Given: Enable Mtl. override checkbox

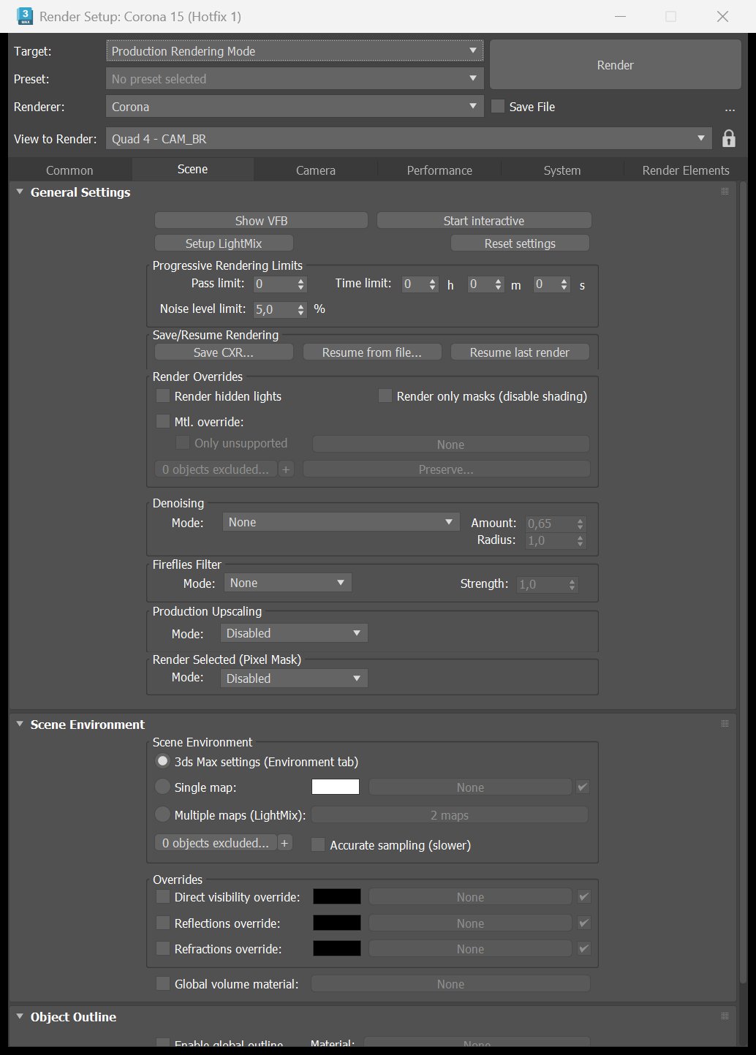Looking at the screenshot, I should click(163, 421).
